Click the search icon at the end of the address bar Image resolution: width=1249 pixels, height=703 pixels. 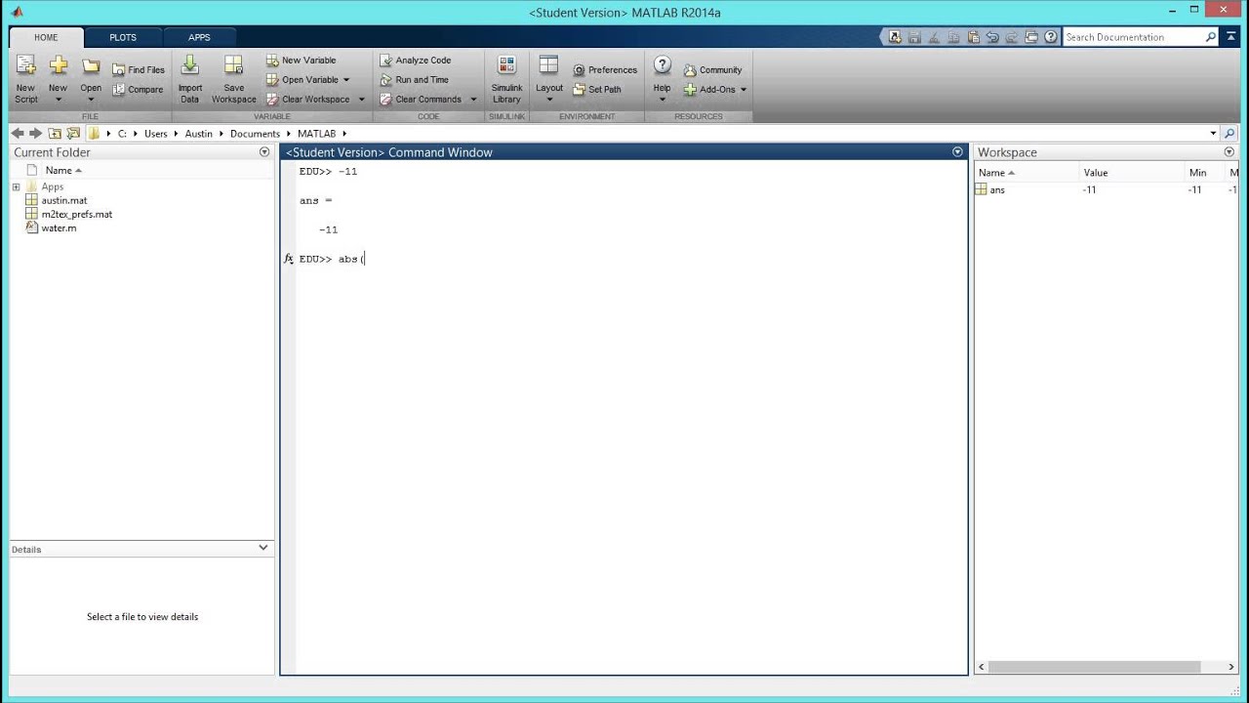coord(1229,134)
